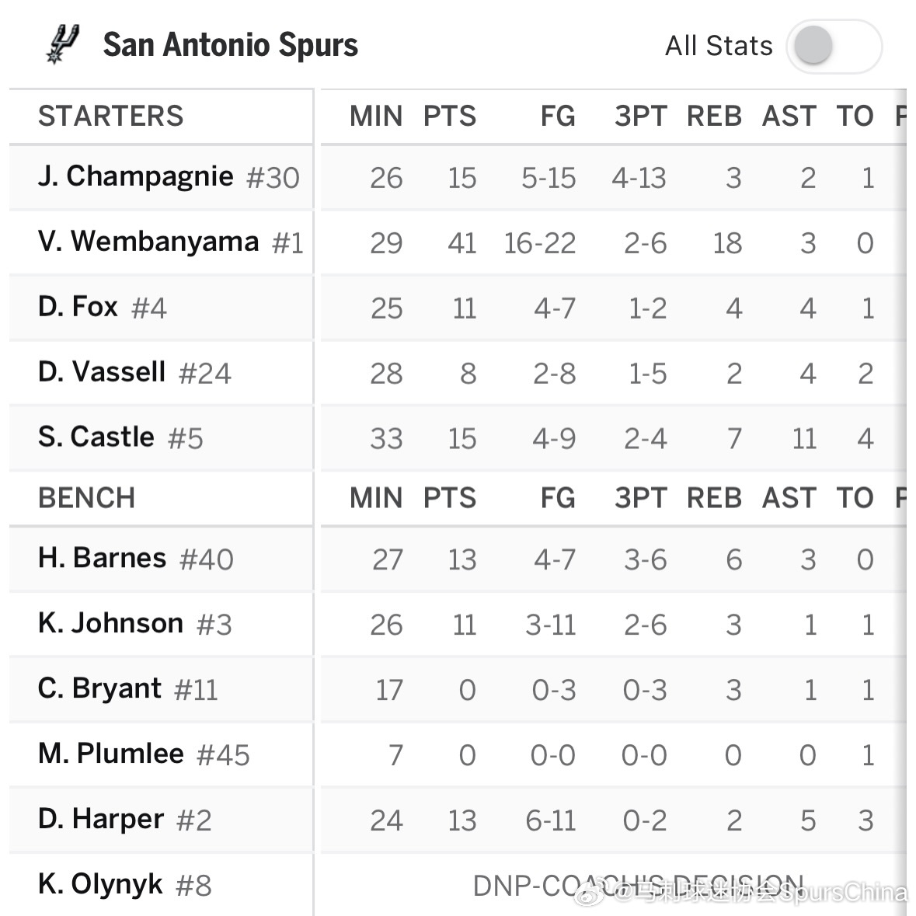Open K. Johnson #3 profile
The height and width of the screenshot is (916, 916).
(x=135, y=623)
